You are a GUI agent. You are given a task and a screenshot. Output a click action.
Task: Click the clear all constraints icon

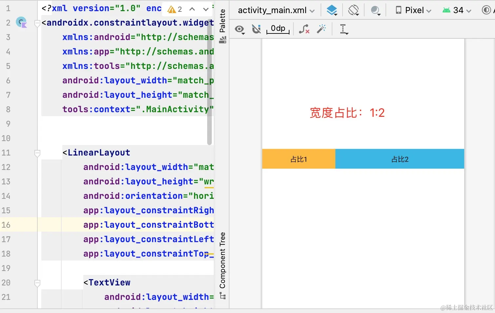point(304,29)
